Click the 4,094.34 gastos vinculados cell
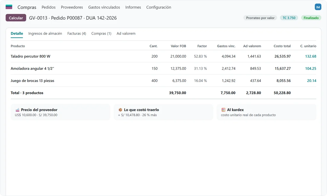Viewport: 327px width, 196px height. point(229,56)
